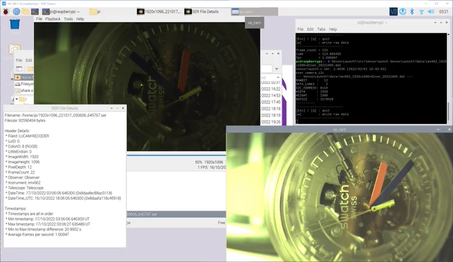Open file manager Edit menu
The image size is (453, 262).
29,60
